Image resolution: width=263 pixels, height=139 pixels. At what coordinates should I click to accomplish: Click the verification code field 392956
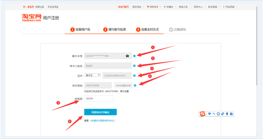tap(99, 98)
